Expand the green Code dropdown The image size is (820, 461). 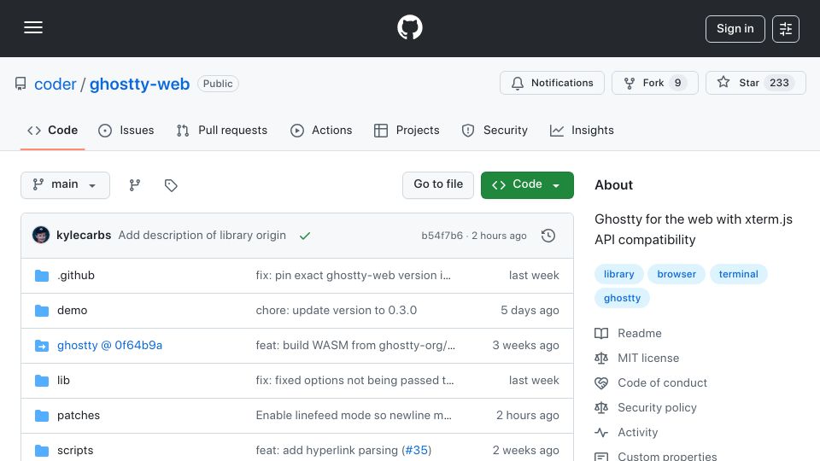pos(527,185)
